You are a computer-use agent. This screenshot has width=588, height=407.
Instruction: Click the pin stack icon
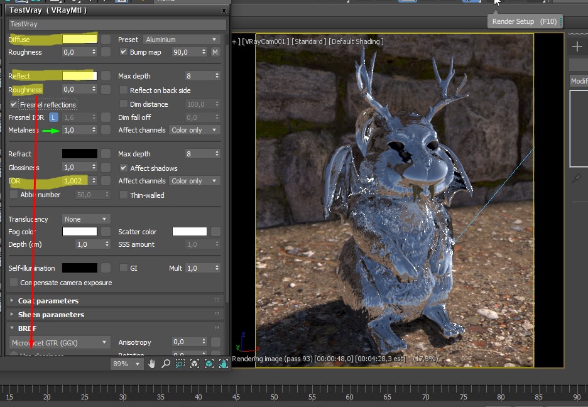(576, 178)
